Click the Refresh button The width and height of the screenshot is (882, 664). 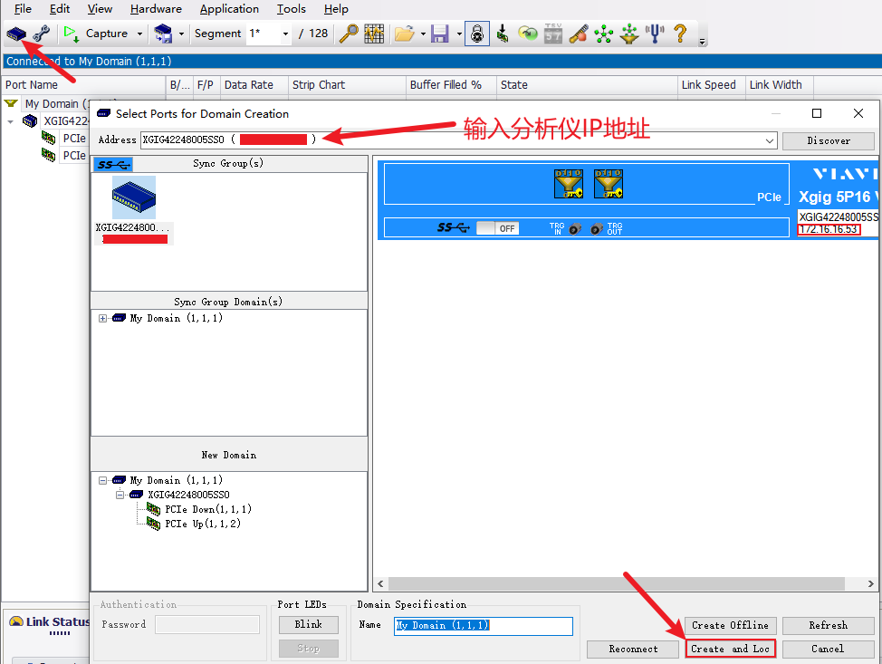click(x=828, y=626)
